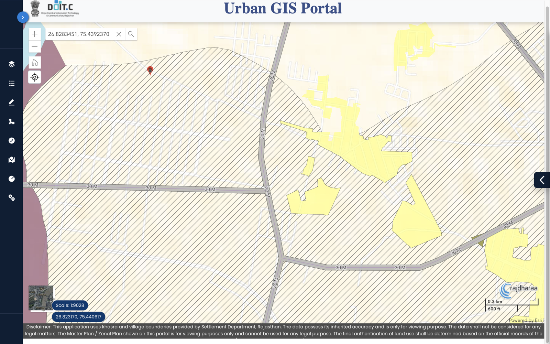Click the red location pin marker

[150, 71]
